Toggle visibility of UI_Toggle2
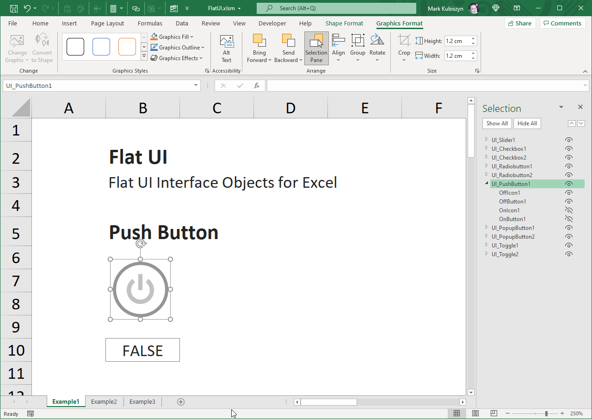Viewport: 592px width, 419px height. coord(569,254)
